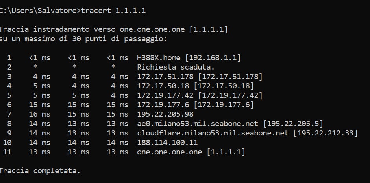Click the 172.19.177.42 address on hop 5
370x183 pixels.
click(165, 95)
